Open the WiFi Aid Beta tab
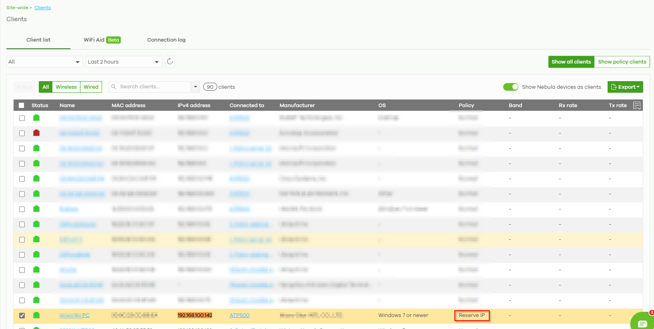Screen dimensions: 654x329 point(102,40)
